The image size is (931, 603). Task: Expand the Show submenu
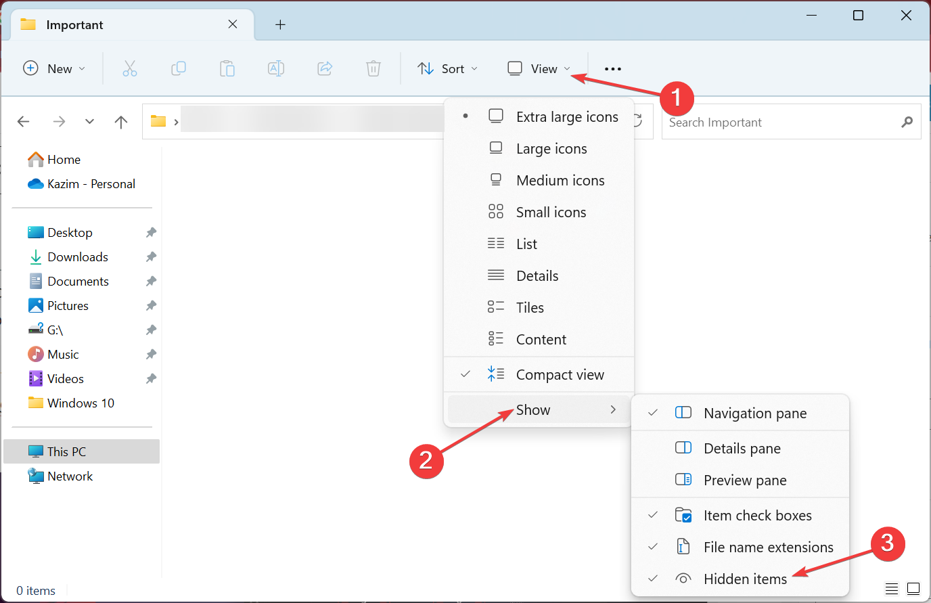pyautogui.click(x=539, y=410)
